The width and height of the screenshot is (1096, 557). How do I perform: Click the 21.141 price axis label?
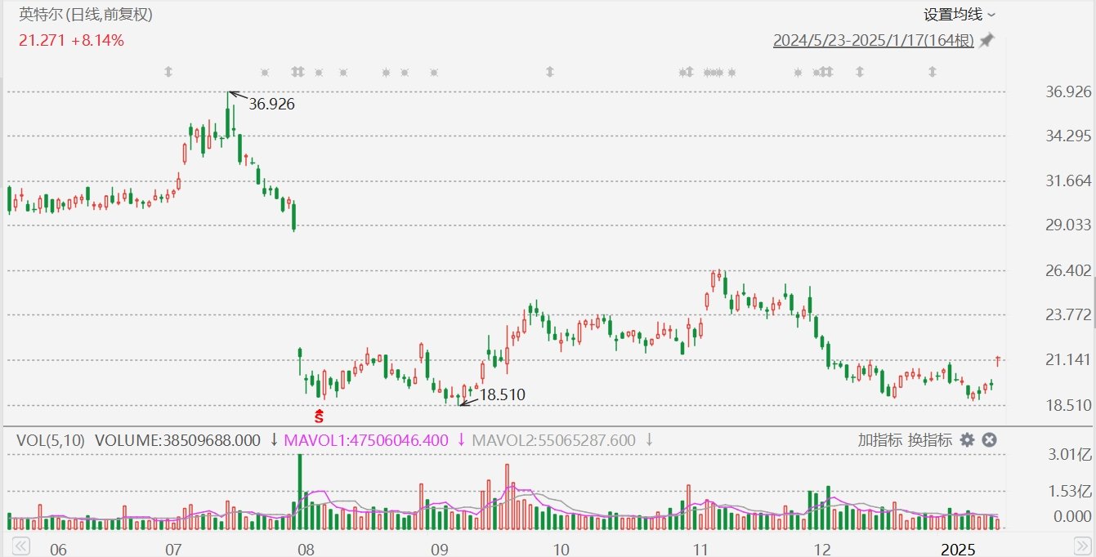coord(1068,359)
